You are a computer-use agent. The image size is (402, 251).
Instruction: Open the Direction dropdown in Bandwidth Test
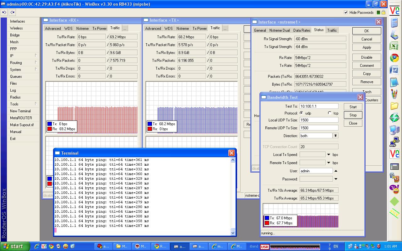pyautogui.click(x=335, y=136)
